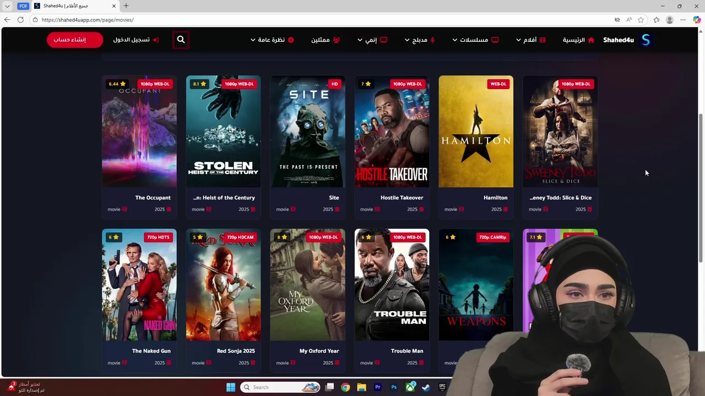The image size is (705, 396).
Task: Click the Shahed4u site name text
Action: click(619, 40)
